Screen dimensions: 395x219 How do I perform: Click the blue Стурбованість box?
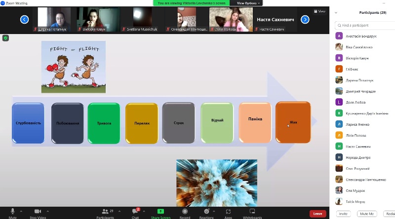tap(28, 123)
